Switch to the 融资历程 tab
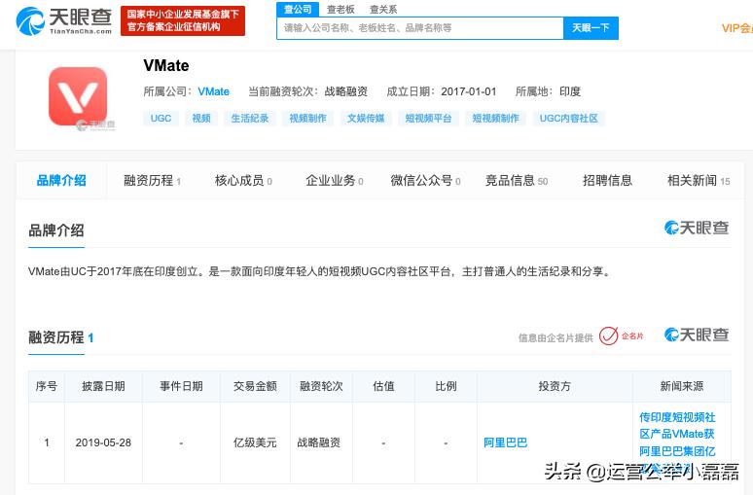This screenshot has height=495, width=753. coord(152,181)
